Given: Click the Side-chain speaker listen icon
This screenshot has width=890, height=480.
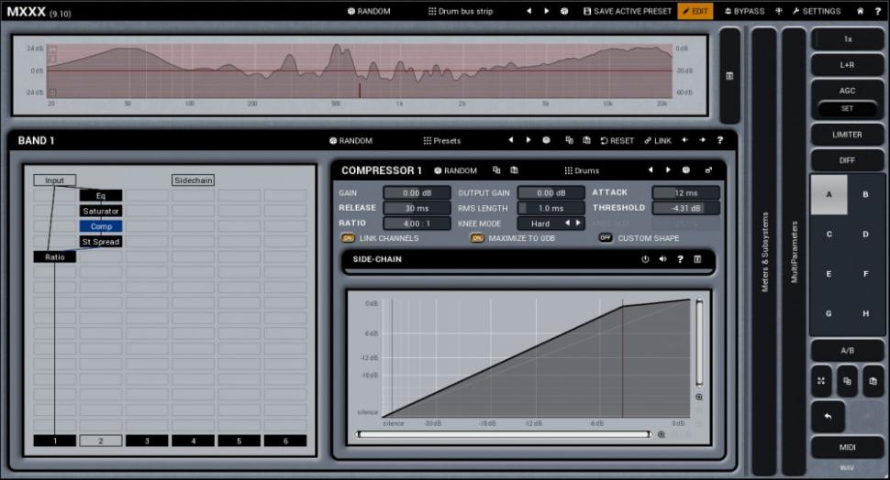Looking at the screenshot, I should pos(662,259).
